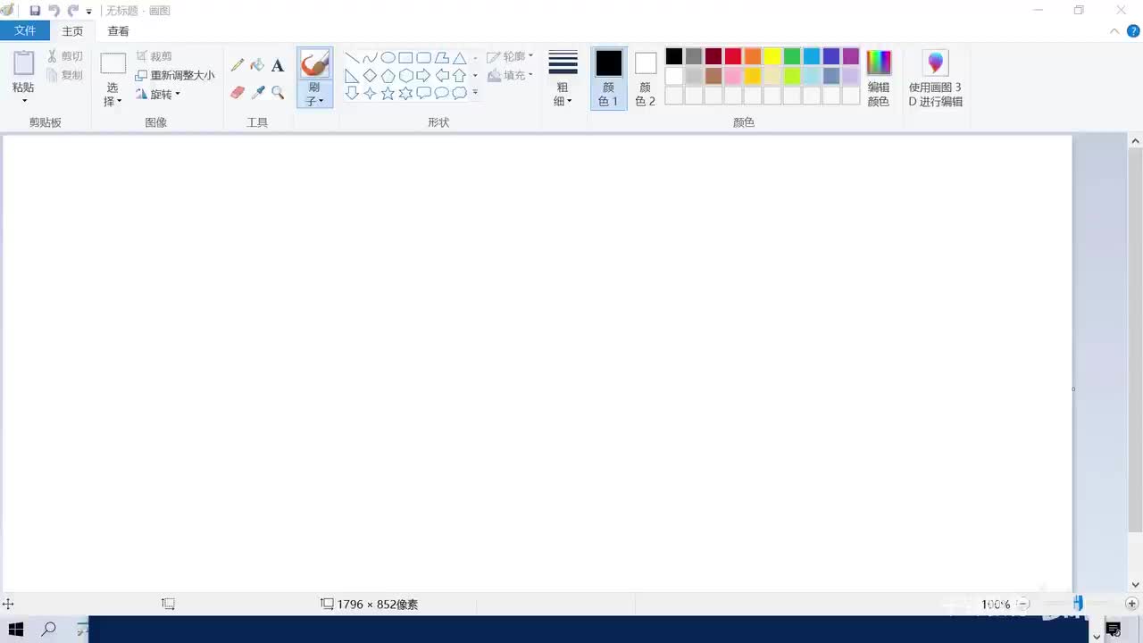The height and width of the screenshot is (643, 1143).
Task: Pick the Eraser tool
Action: pyautogui.click(x=238, y=92)
